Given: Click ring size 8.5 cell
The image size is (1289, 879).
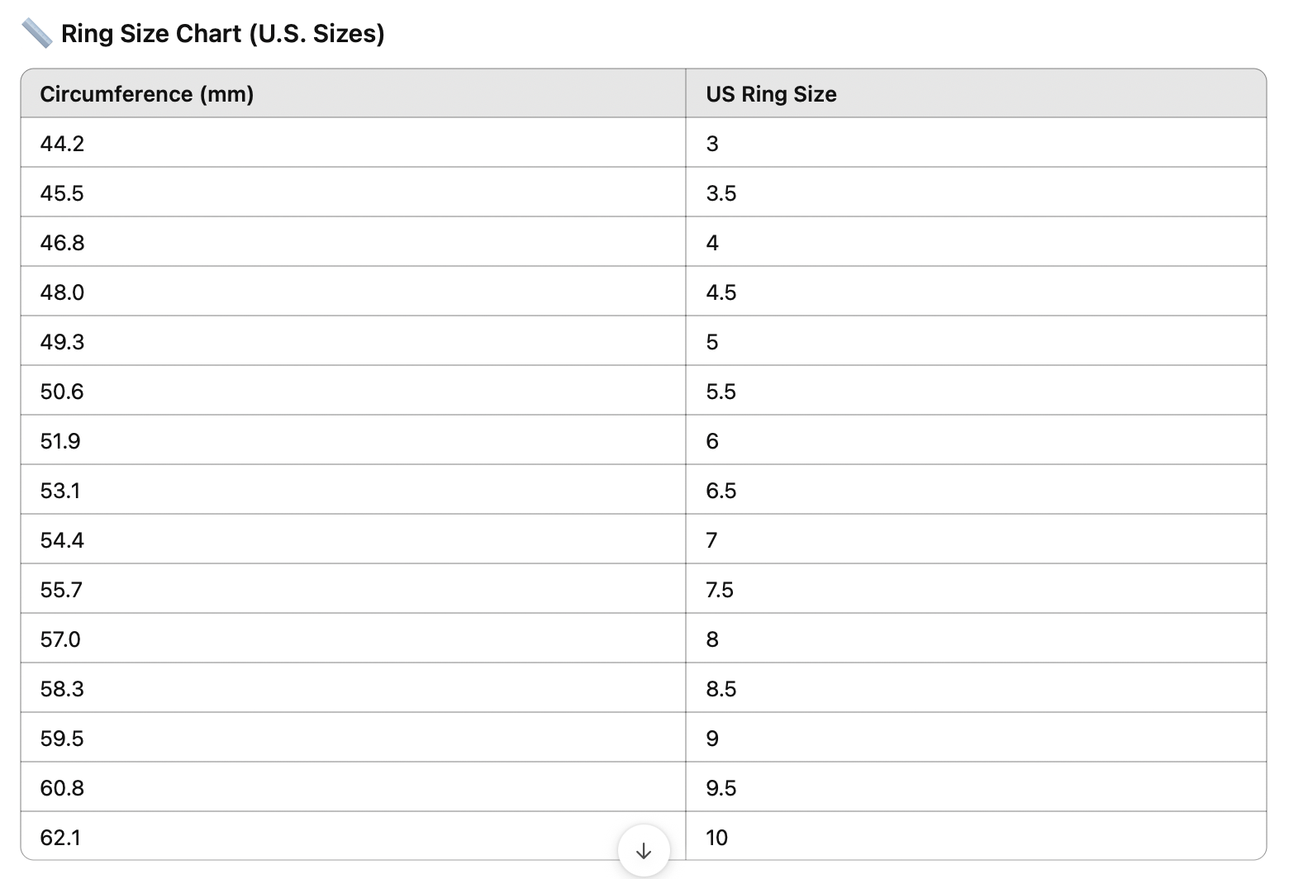Looking at the screenshot, I should (x=721, y=689).
